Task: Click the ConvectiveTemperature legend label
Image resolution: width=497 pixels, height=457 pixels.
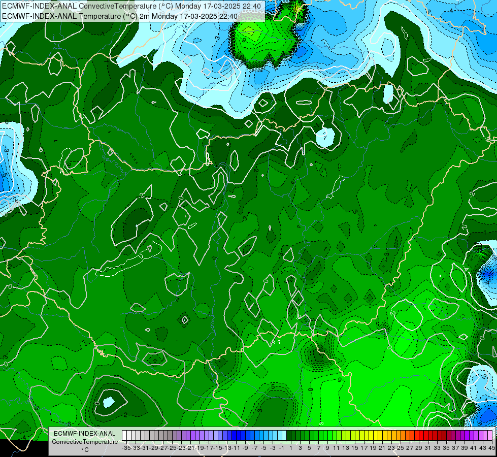Action: 85,442
